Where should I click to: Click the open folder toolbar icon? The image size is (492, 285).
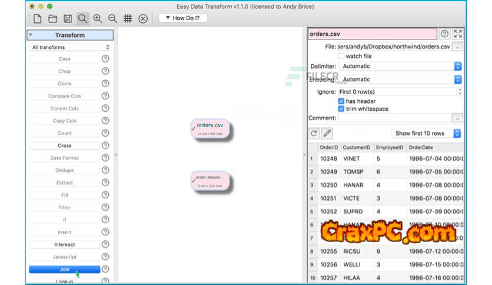[x=52, y=19]
